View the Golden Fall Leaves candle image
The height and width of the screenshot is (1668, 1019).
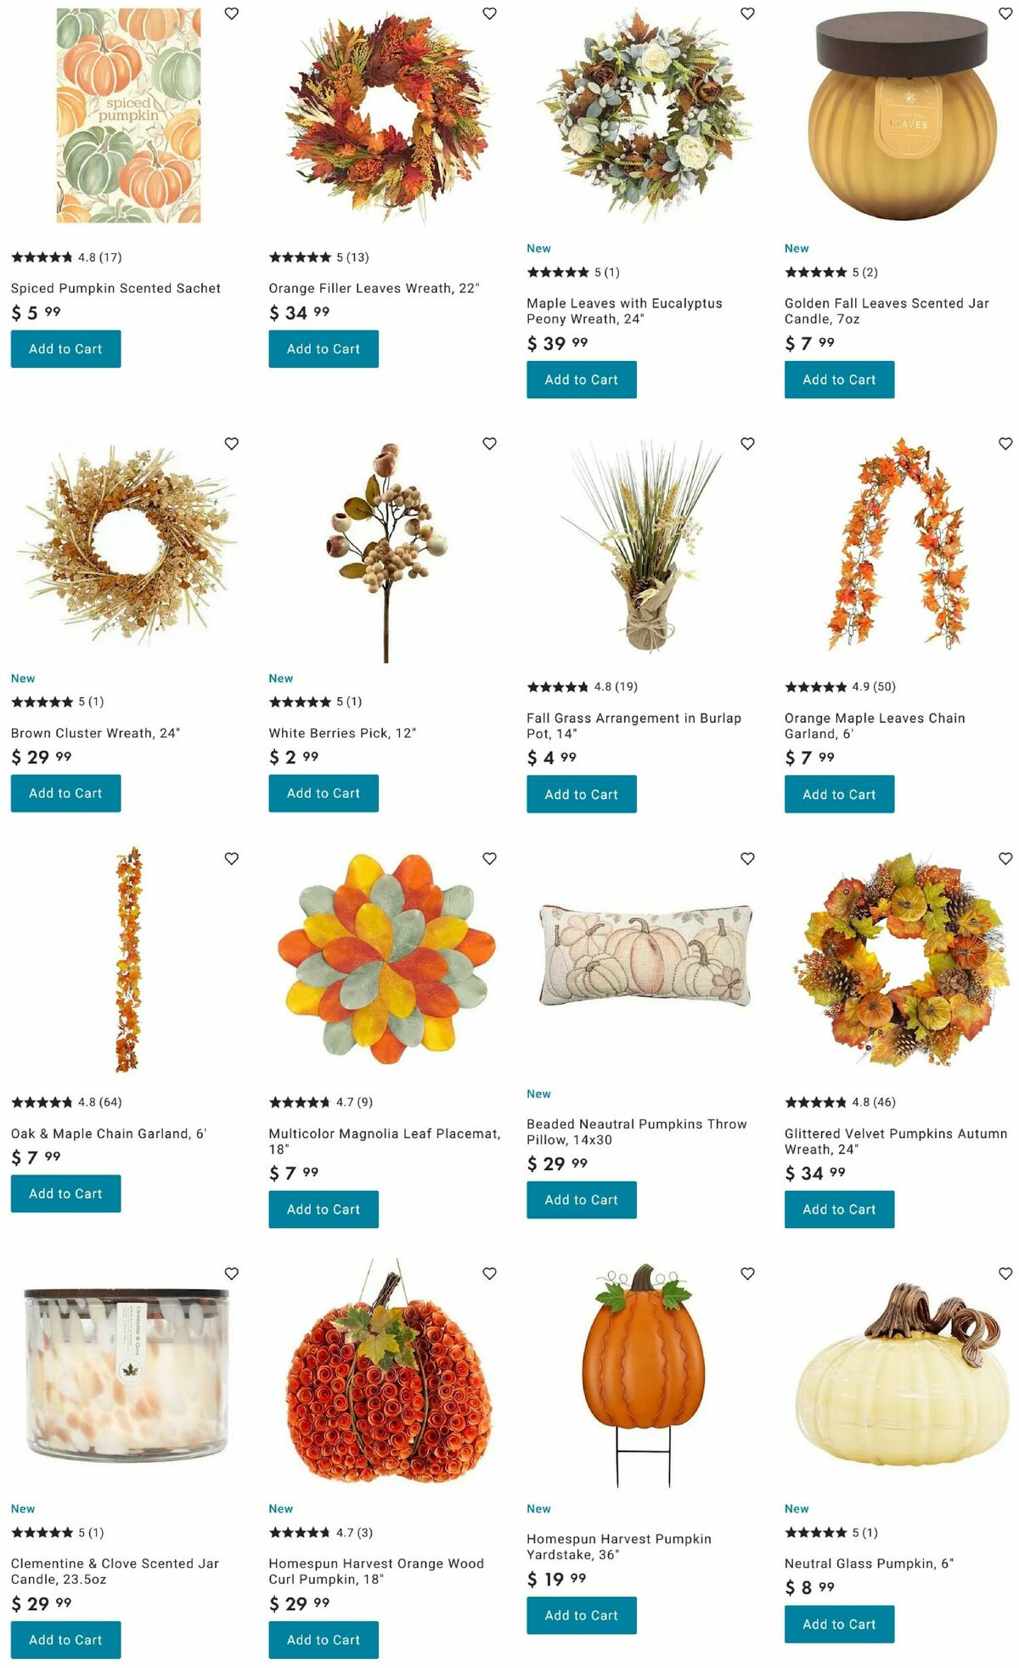(x=901, y=116)
